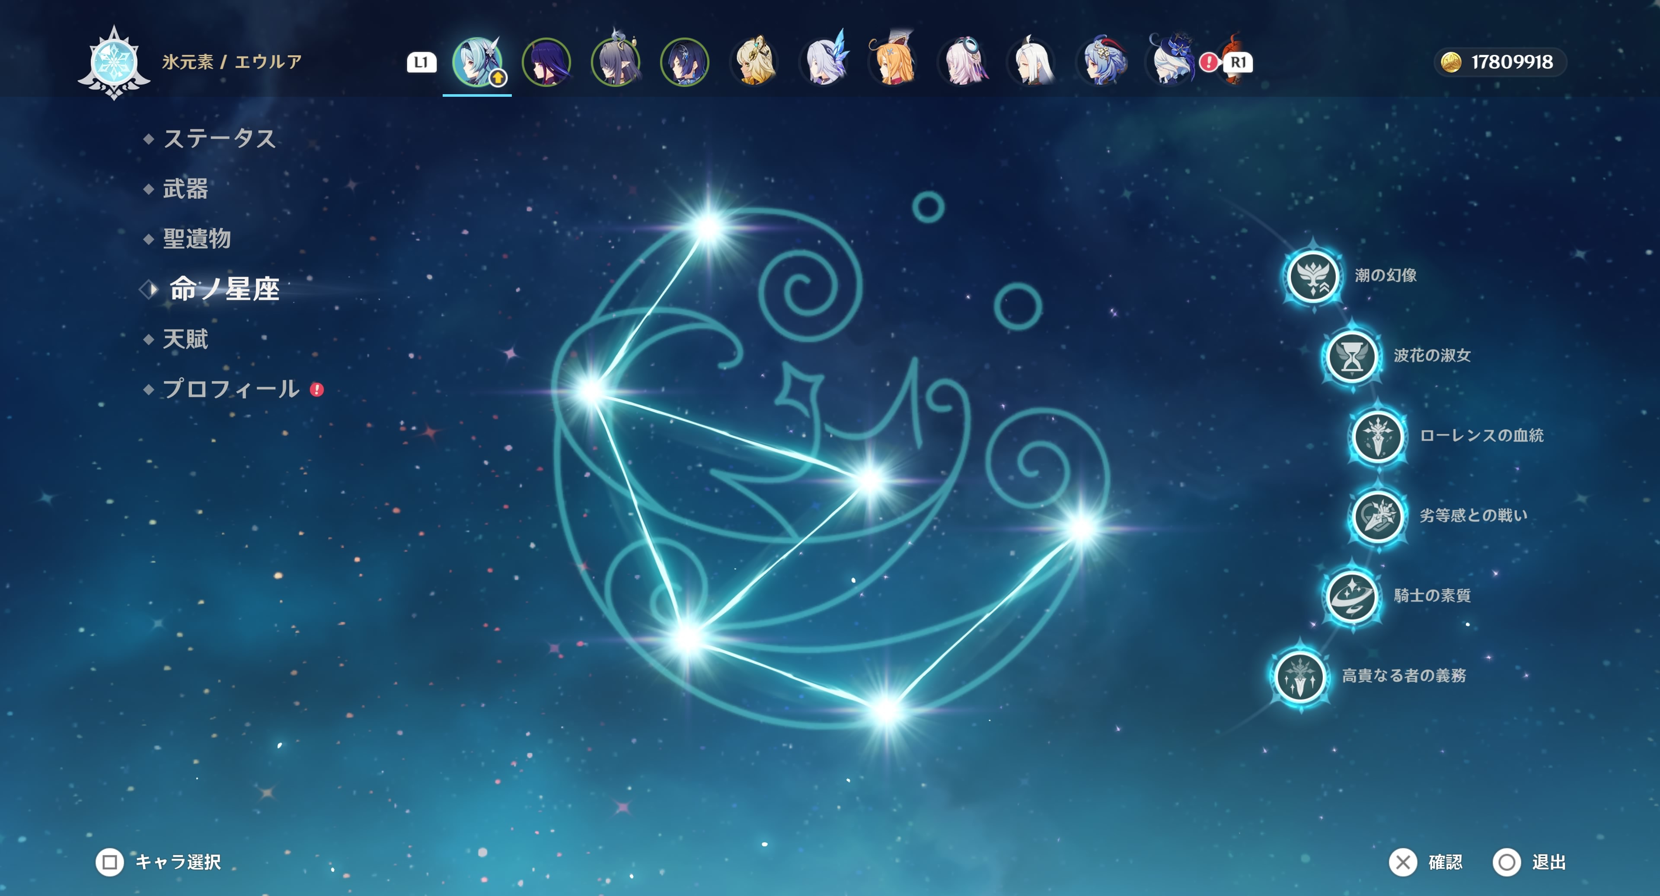Open プロフィール with the red alert
This screenshot has width=1660, height=896.
click(x=231, y=389)
